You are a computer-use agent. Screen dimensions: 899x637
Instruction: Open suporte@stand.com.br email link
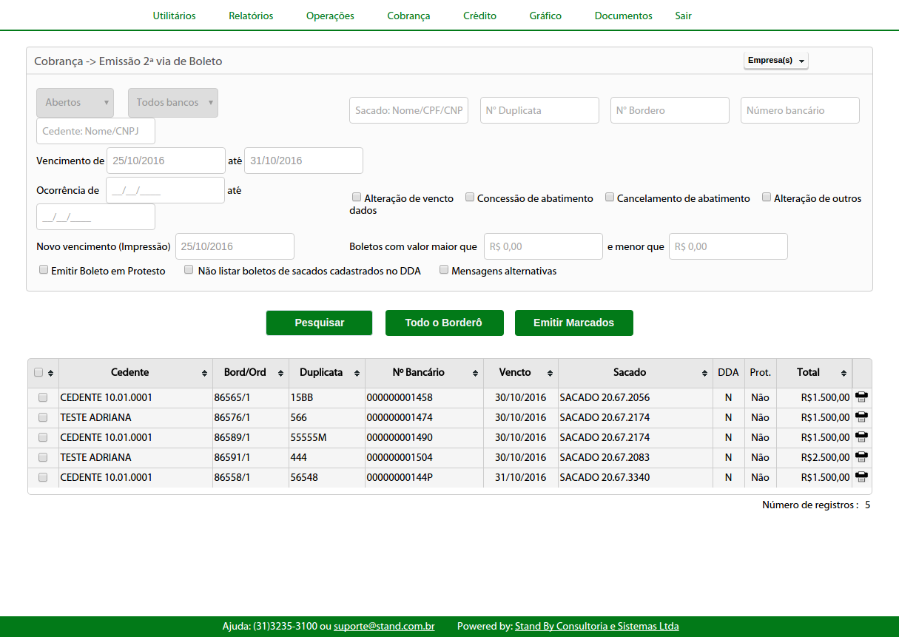[384, 626]
